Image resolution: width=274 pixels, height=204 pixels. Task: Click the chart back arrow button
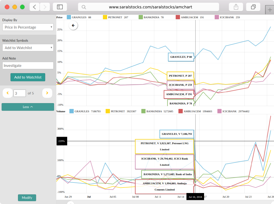click(73, 25)
